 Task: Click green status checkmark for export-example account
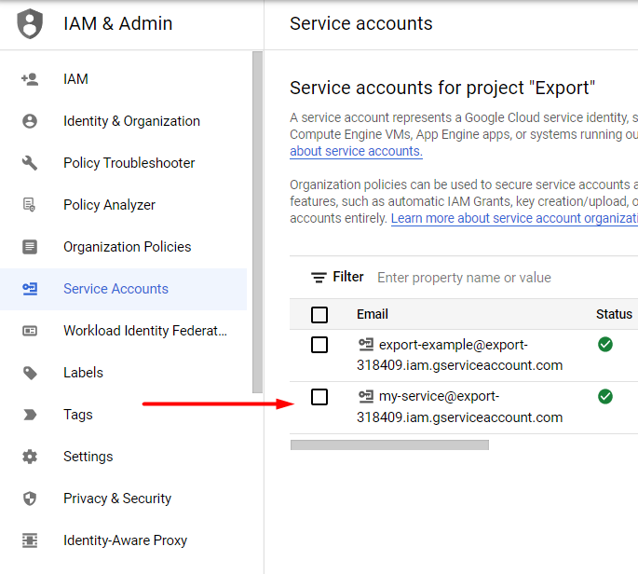(605, 345)
